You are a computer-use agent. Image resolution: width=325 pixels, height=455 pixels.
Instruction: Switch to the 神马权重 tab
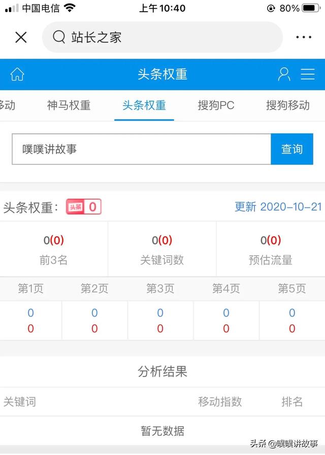coord(69,106)
